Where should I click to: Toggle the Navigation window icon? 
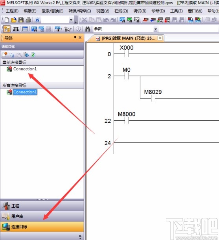pyautogui.click(x=7, y=29)
